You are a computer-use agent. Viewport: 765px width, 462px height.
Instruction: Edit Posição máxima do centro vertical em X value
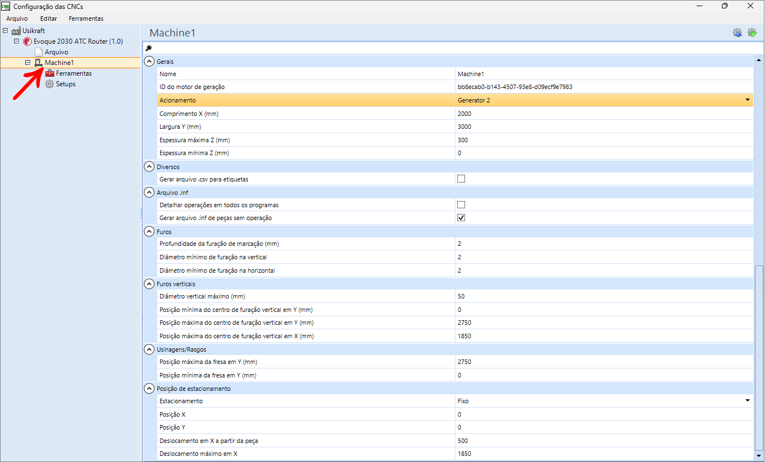tap(604, 336)
